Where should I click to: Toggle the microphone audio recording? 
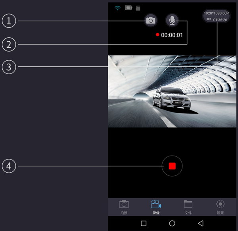click(172, 20)
